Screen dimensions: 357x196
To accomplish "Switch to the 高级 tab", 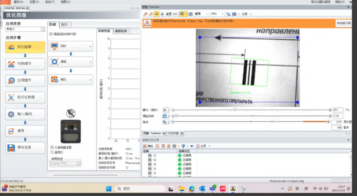I will pos(64,25).
